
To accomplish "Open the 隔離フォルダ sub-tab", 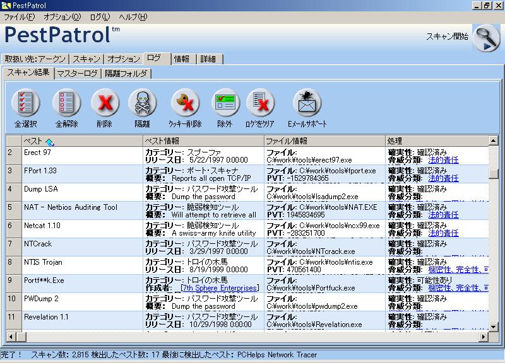I will tap(126, 74).
